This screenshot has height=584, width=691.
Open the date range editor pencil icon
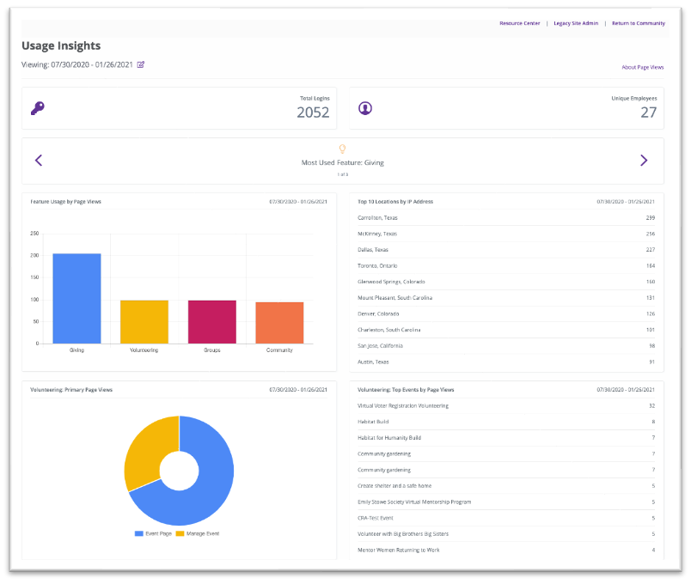tap(141, 64)
